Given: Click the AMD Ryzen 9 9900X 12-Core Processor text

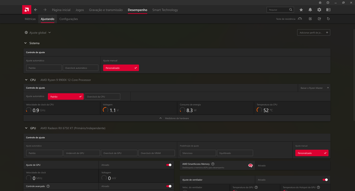Looking at the screenshot, I should [x=65, y=80].
